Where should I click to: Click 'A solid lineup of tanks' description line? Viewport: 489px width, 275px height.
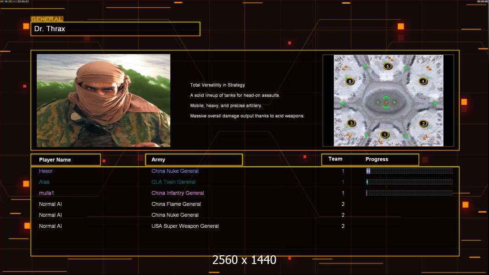[x=235, y=95]
